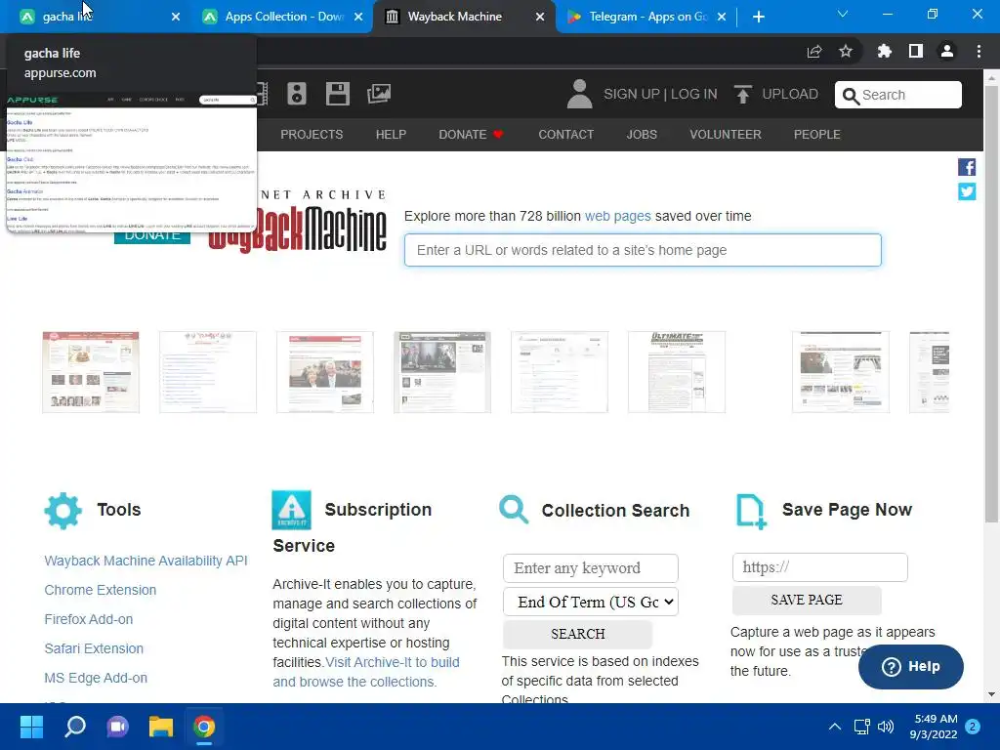1000x750 pixels.
Task: Open Safari Extension link
Action: 94,648
